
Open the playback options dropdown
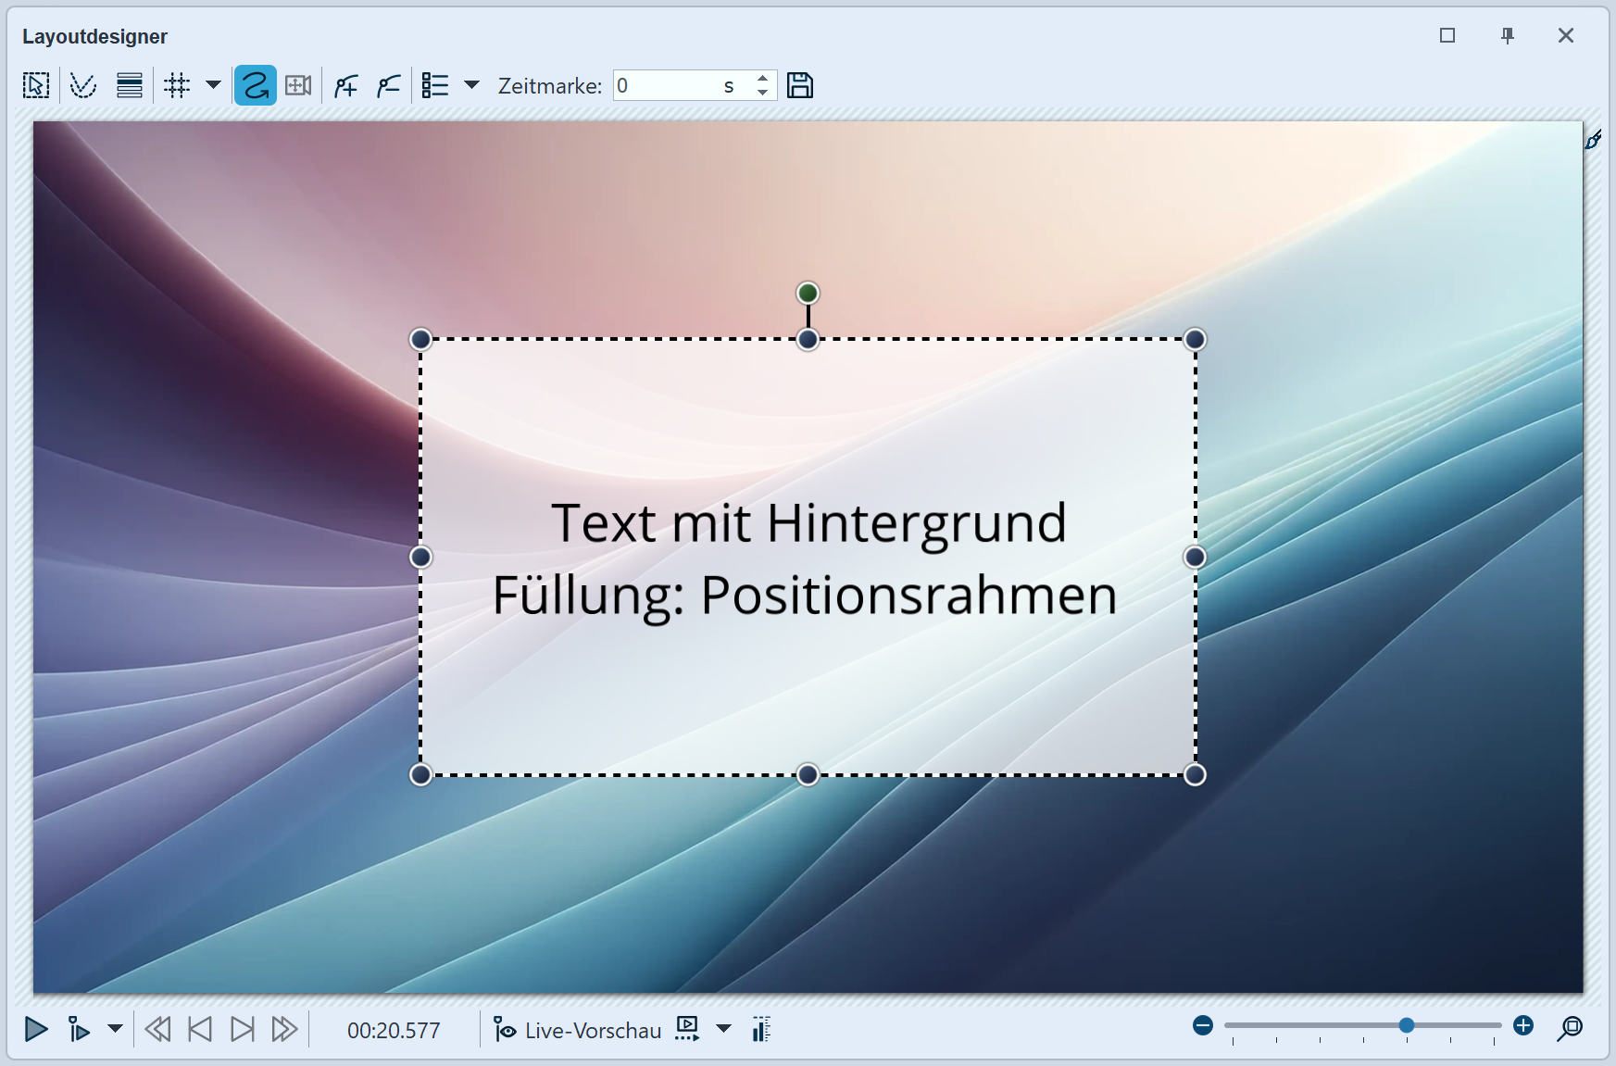coord(114,1029)
